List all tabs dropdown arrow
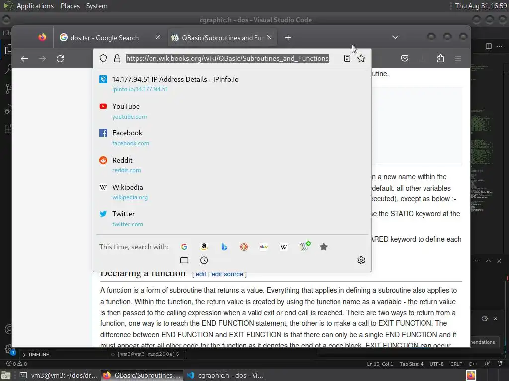Screen dimensions: 509x381 395,37
